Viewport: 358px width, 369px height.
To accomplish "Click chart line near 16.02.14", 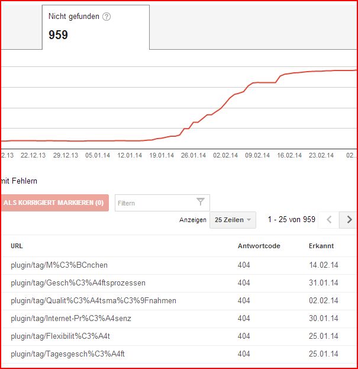I will coord(290,73).
